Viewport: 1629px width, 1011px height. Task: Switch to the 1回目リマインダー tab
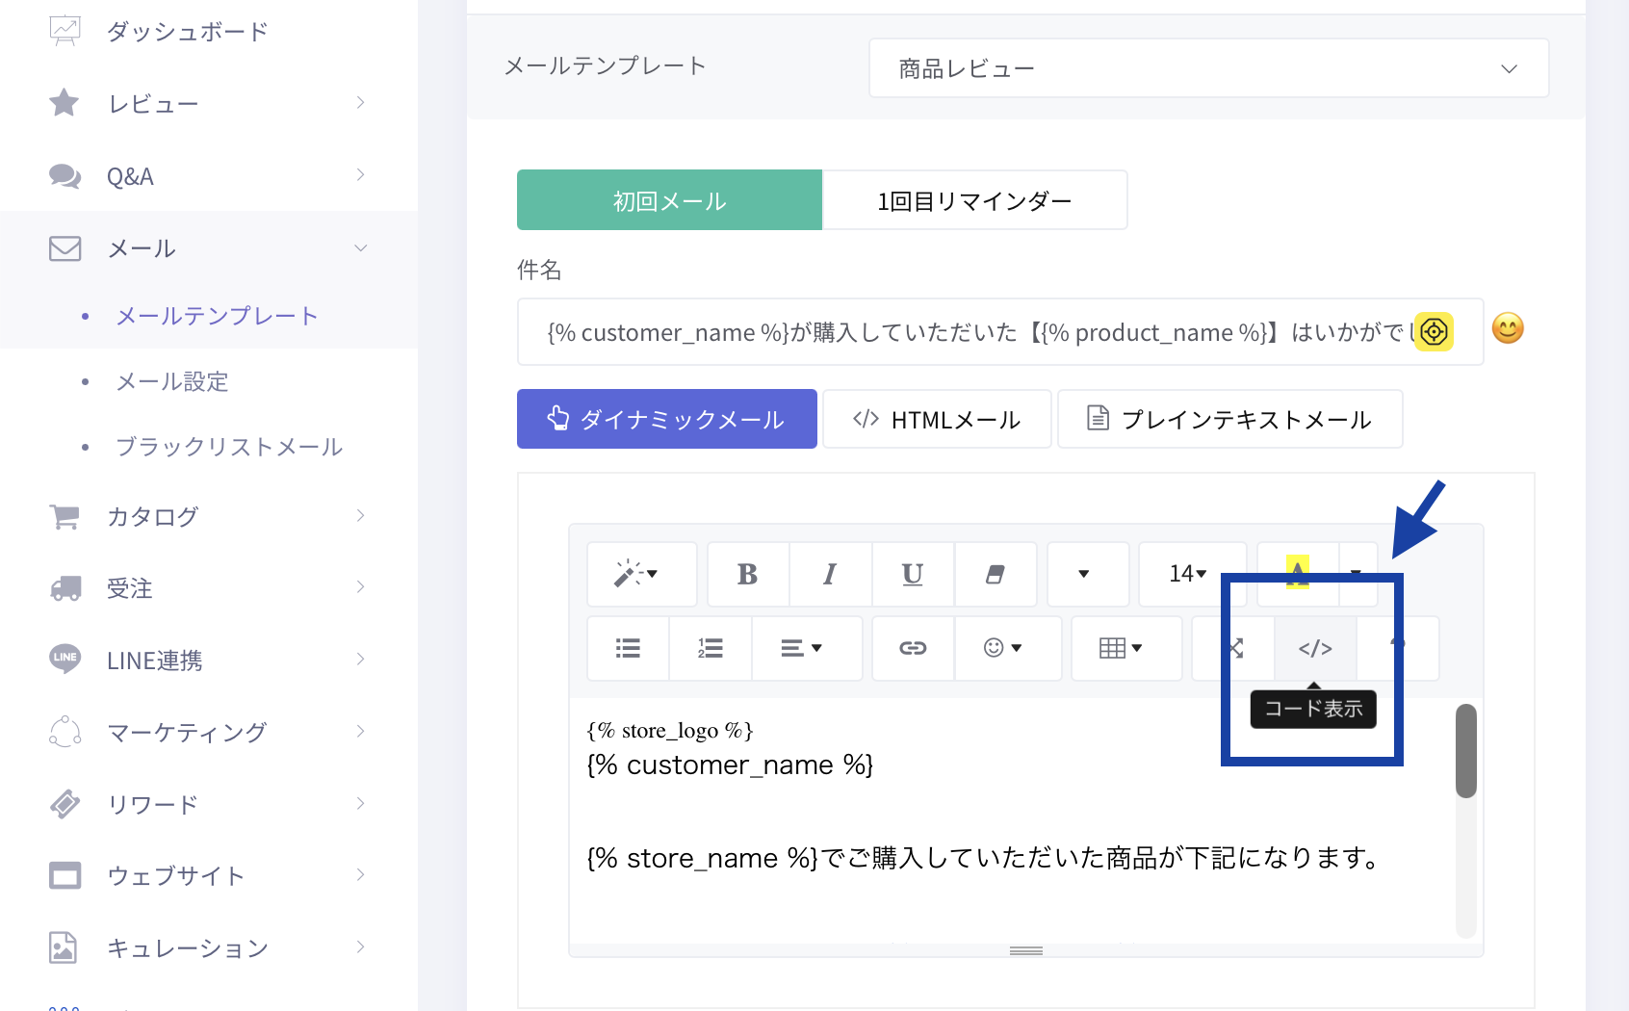coord(974,200)
